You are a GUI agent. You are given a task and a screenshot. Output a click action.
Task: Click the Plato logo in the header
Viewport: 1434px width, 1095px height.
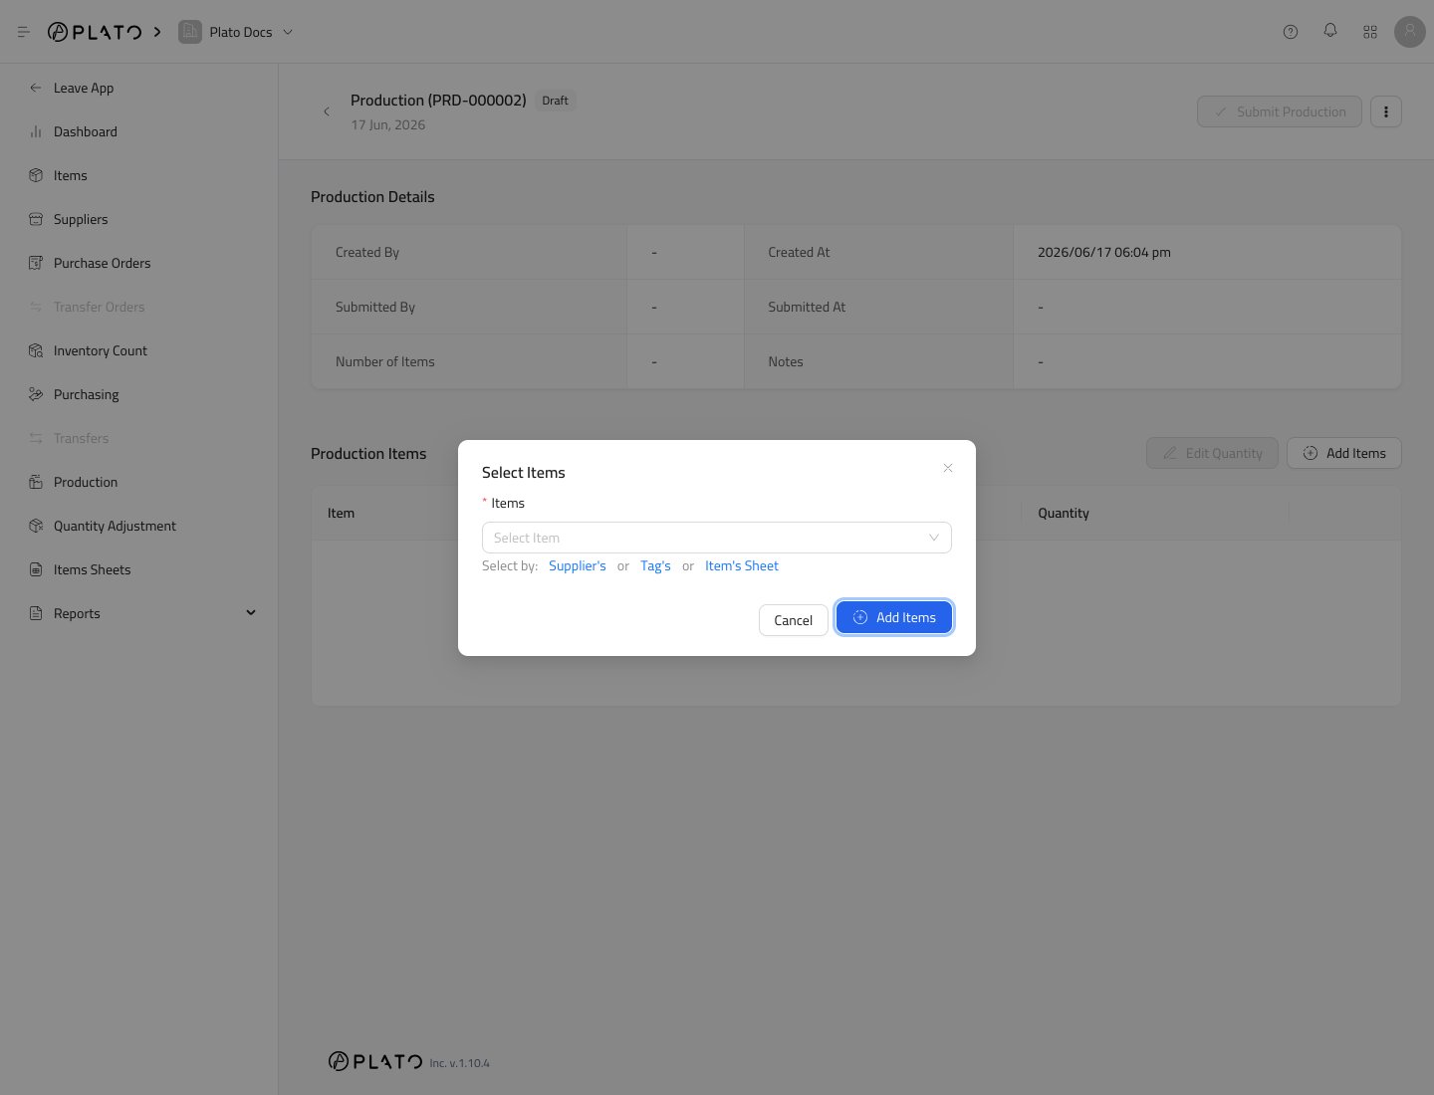coord(95,32)
